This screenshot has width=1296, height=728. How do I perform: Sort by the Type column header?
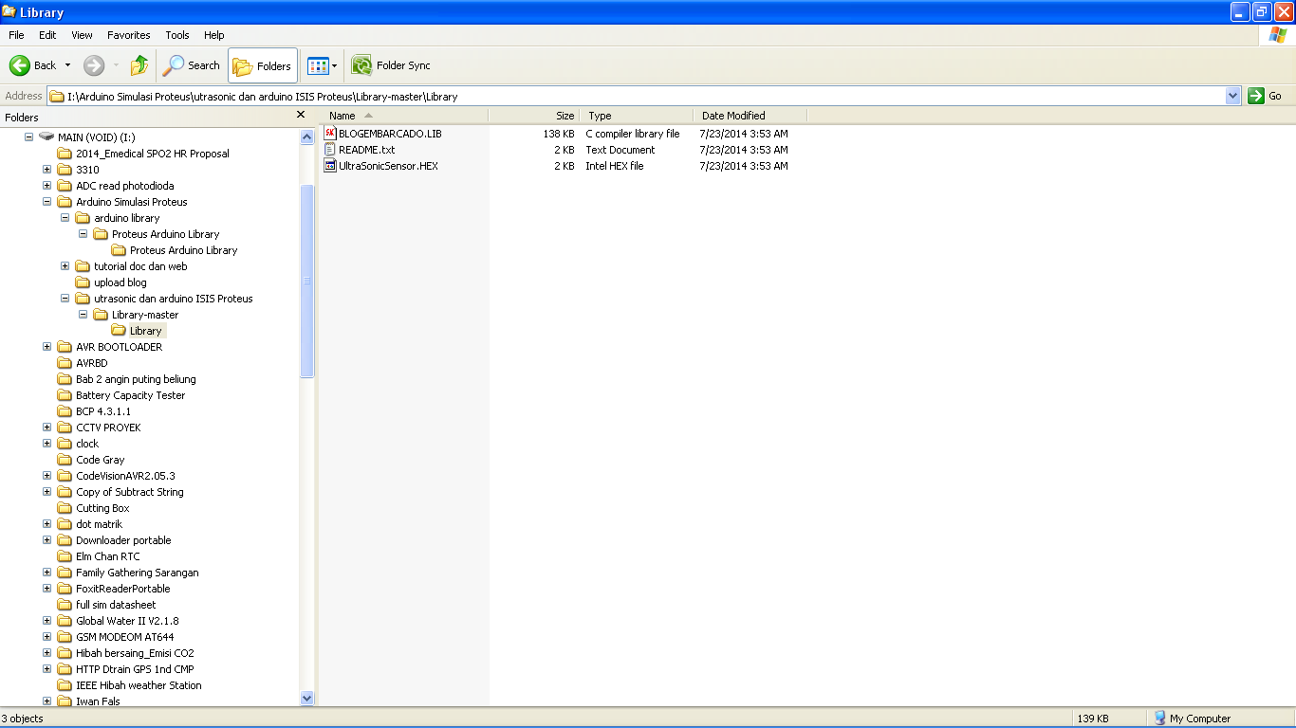click(x=637, y=116)
